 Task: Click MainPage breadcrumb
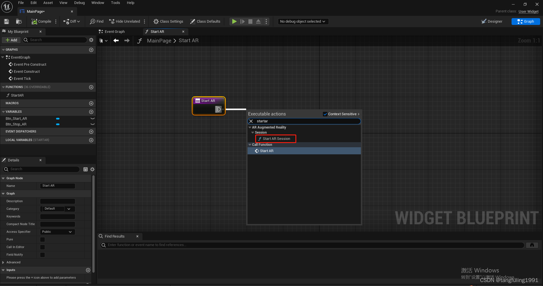pyautogui.click(x=159, y=41)
